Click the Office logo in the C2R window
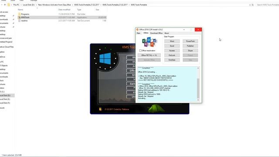The image size is (279, 157). 149,42
